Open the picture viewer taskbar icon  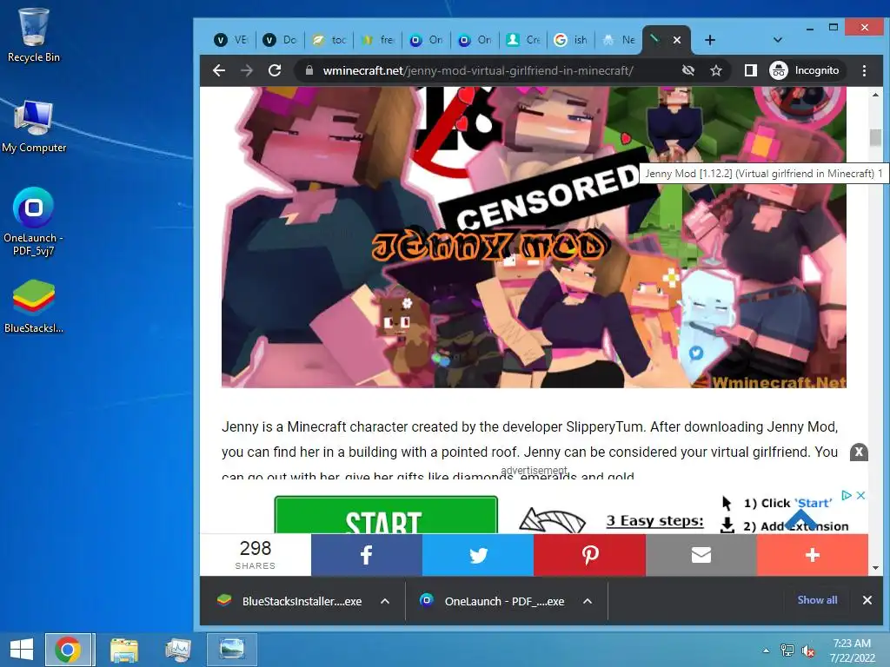tap(231, 650)
